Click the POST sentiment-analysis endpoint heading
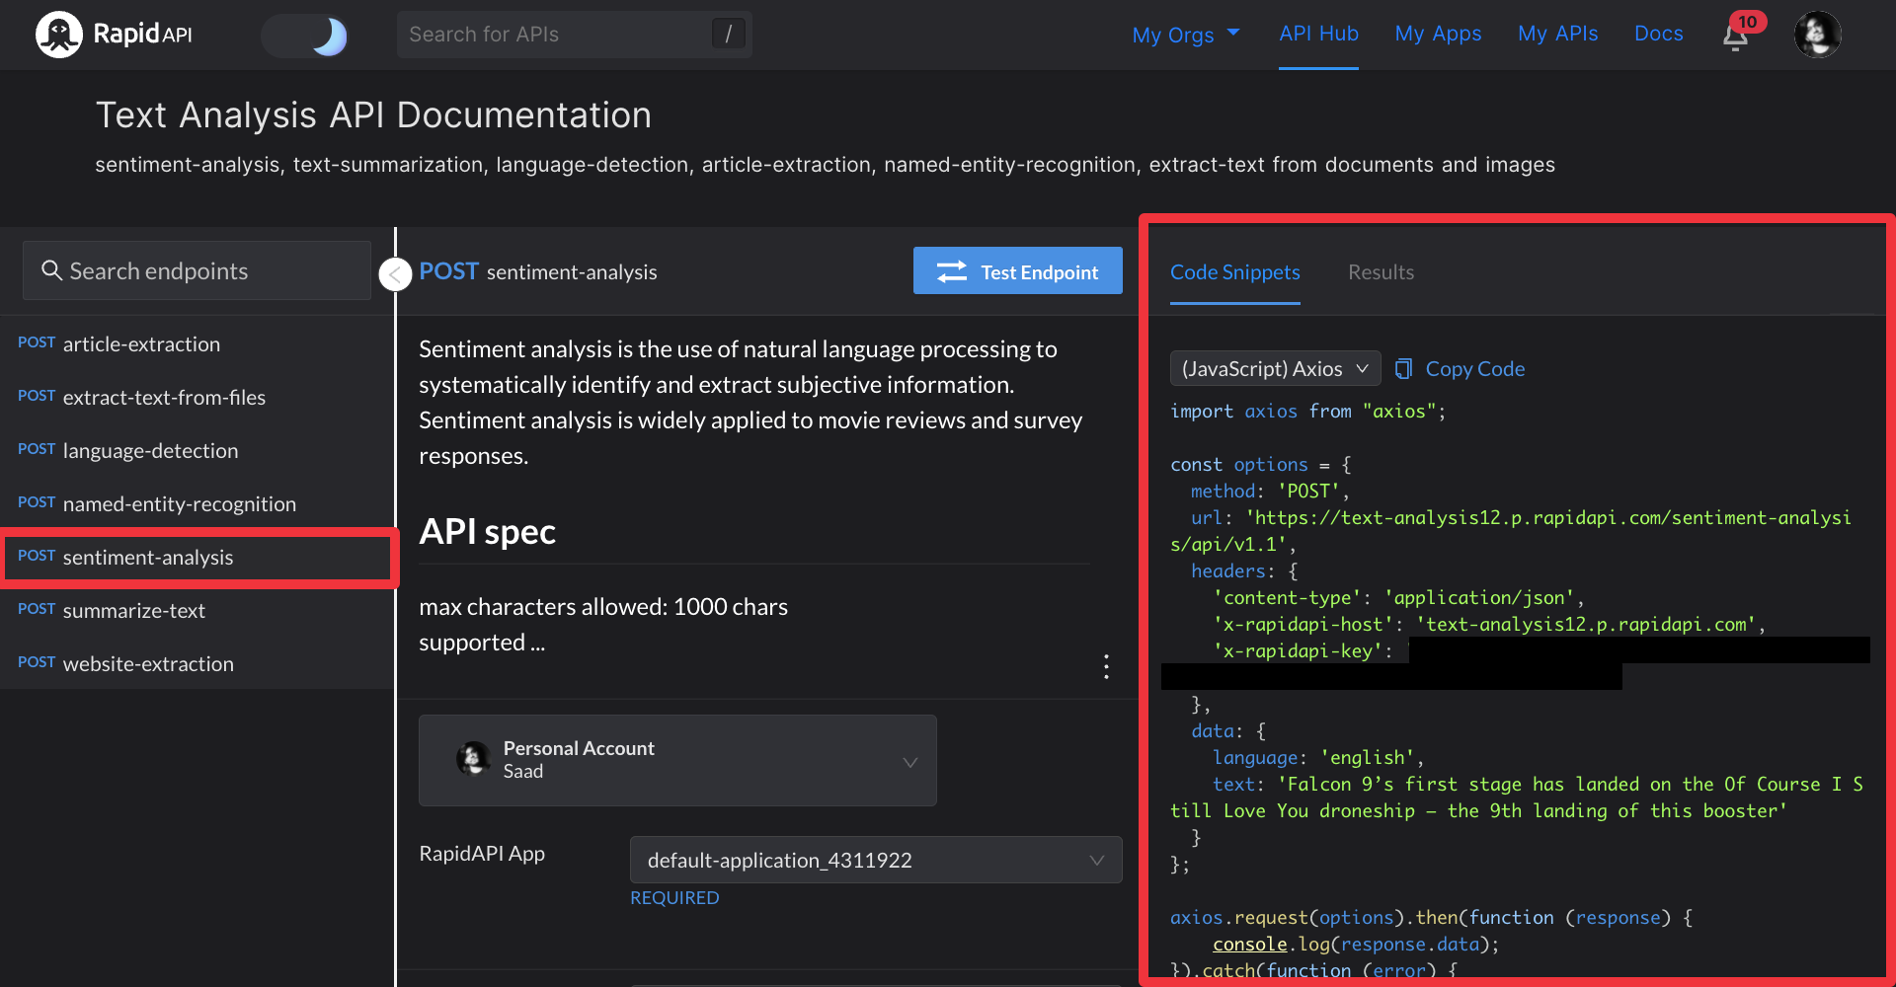 [538, 271]
